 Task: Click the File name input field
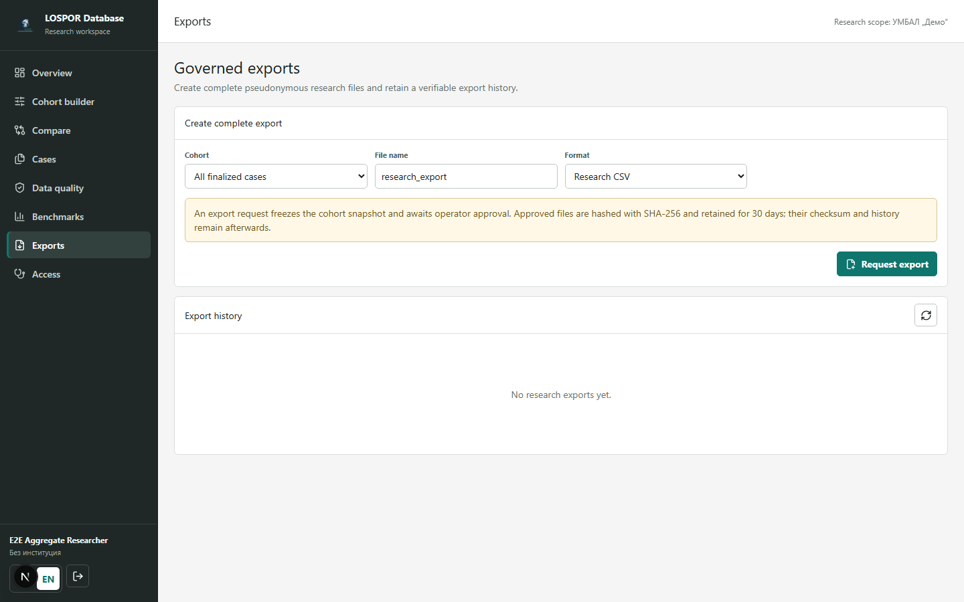[466, 177]
